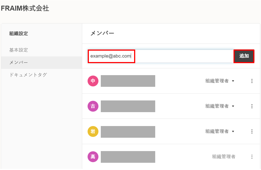Click the email input field with example@abc.com
The image size is (261, 170).
pos(160,56)
